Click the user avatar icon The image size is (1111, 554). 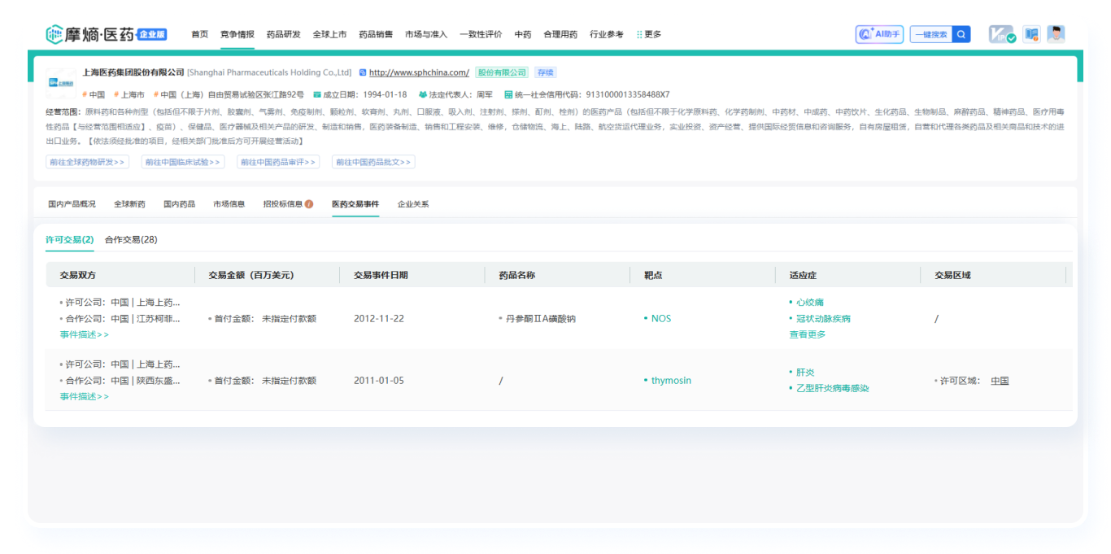(1056, 34)
